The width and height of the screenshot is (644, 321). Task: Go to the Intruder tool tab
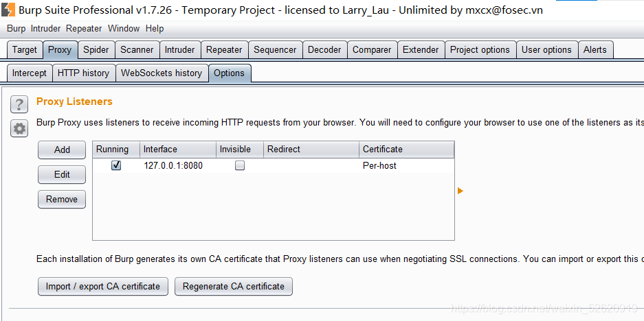pyautogui.click(x=180, y=49)
